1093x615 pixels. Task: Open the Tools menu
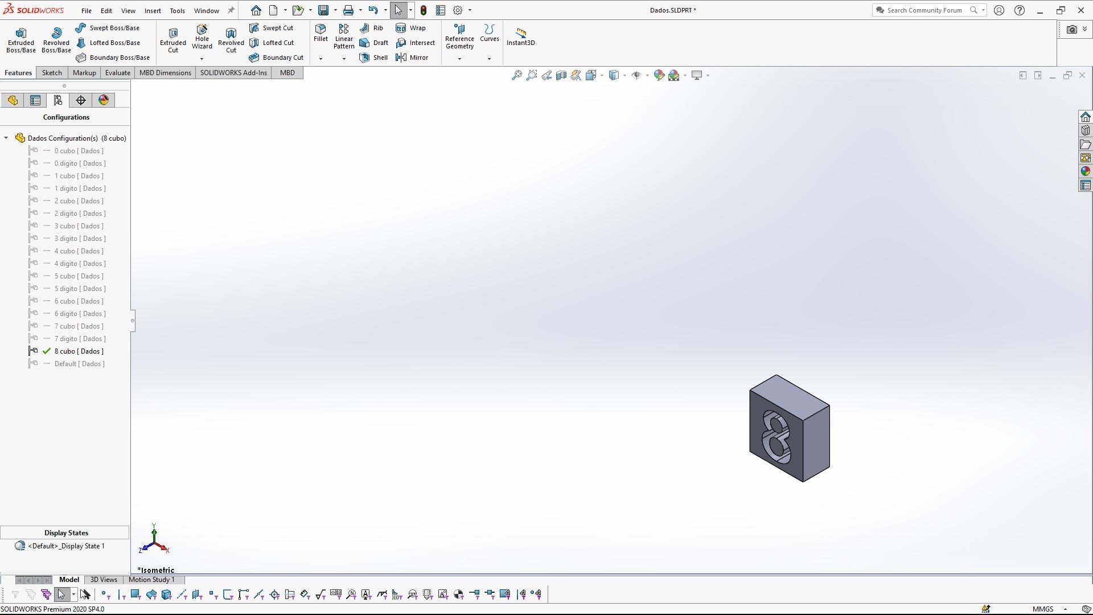(x=177, y=11)
